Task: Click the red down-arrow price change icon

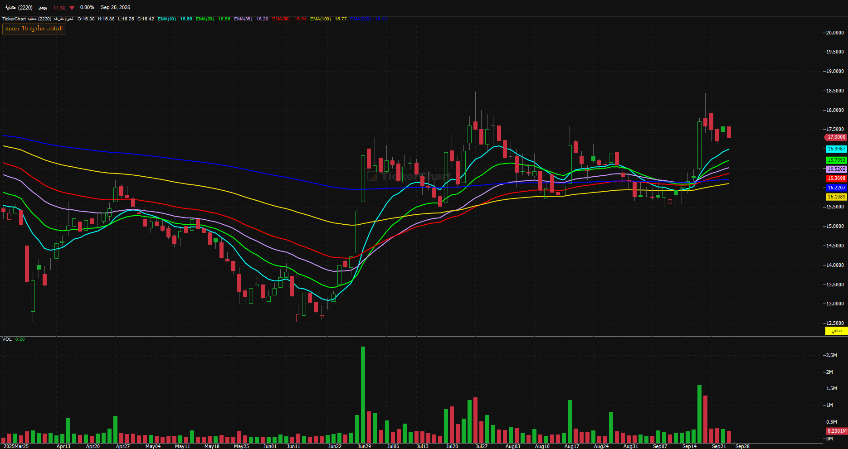Action: click(x=72, y=8)
